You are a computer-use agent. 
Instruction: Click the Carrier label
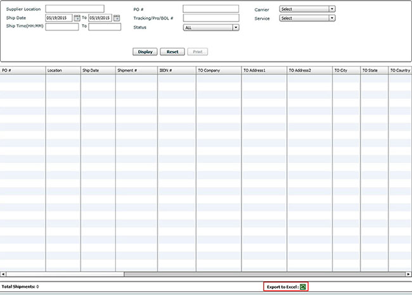262,10
